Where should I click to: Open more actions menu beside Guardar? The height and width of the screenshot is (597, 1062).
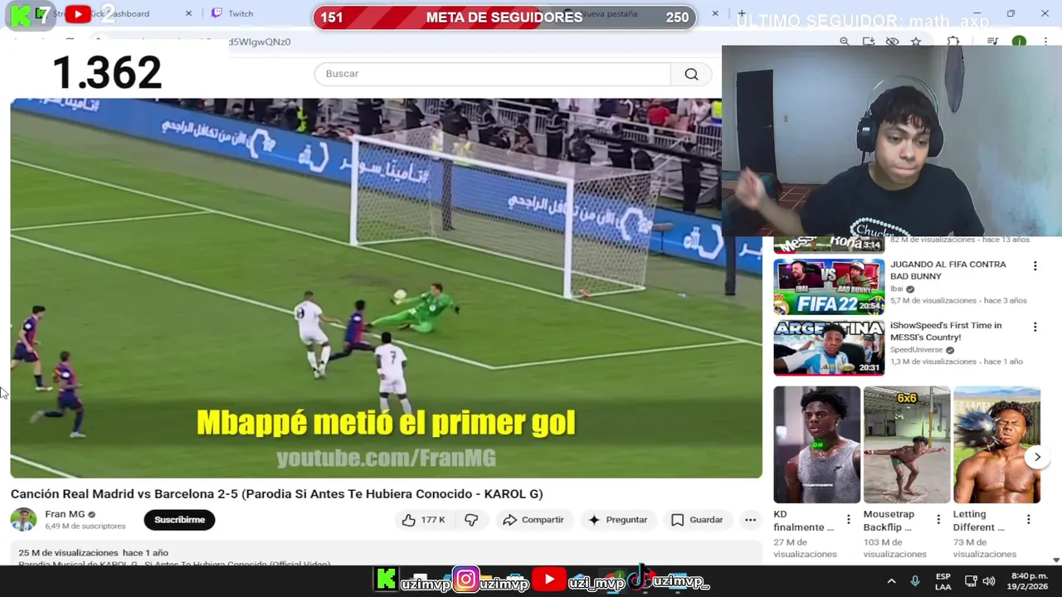coord(750,520)
